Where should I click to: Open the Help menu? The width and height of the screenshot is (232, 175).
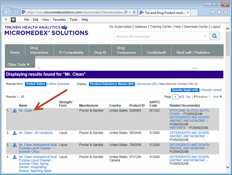[85, 20]
